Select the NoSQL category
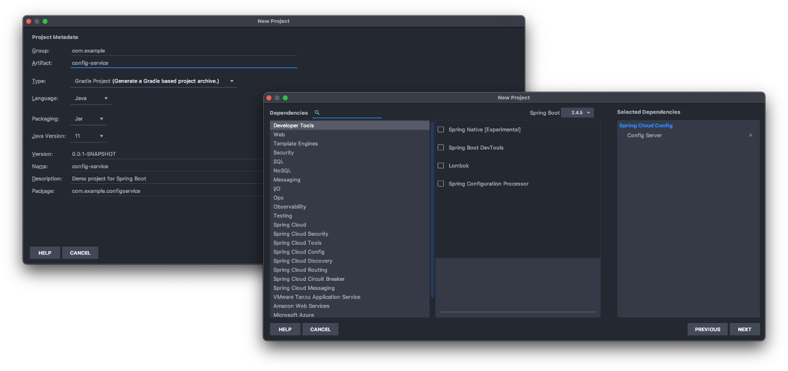The image size is (788, 371). pyautogui.click(x=350, y=171)
